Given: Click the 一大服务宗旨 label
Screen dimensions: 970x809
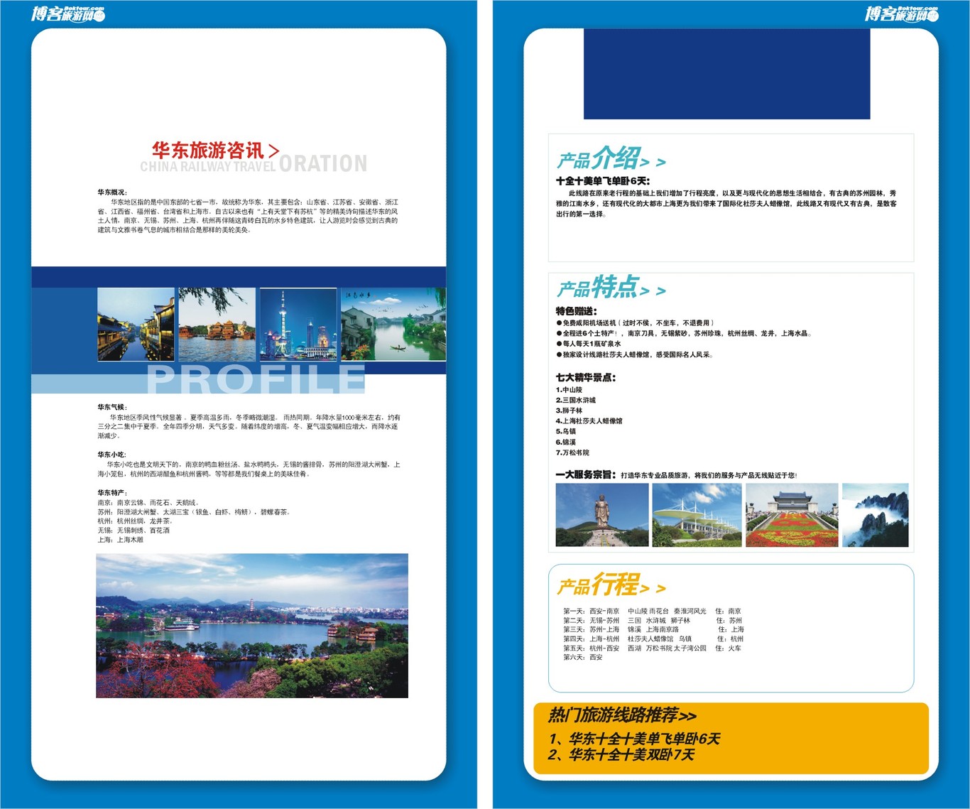Looking at the screenshot, I should coord(586,474).
